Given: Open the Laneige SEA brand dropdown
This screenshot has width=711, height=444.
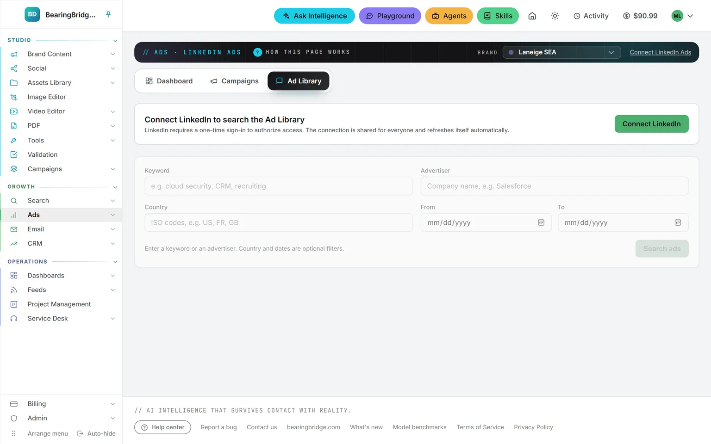Looking at the screenshot, I should pyautogui.click(x=561, y=52).
